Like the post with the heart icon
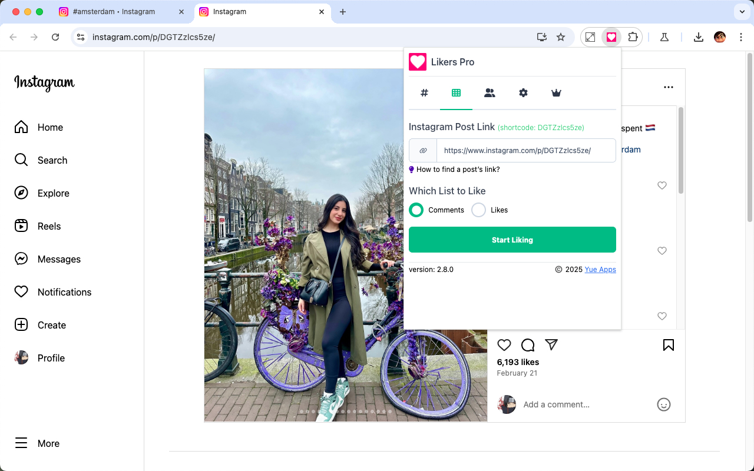 coord(504,345)
